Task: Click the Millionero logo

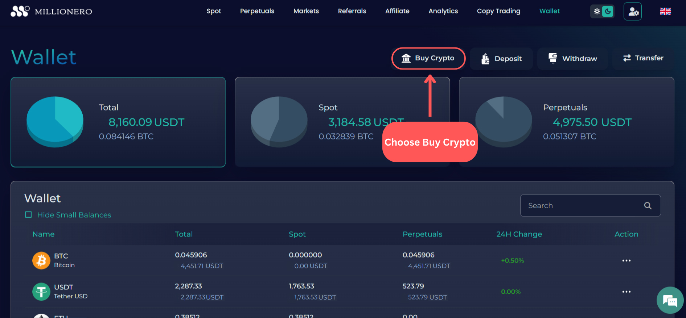Action: (51, 12)
